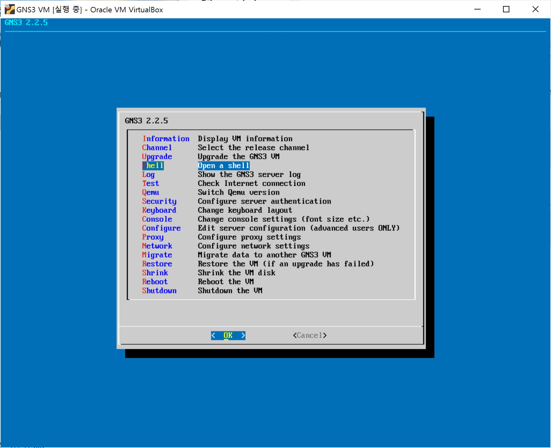This screenshot has width=551, height=448.
Task: Click 'Switch Qemu version' text
Action: pos(239,192)
